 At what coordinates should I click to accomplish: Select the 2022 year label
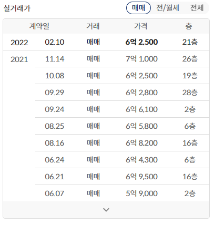pyautogui.click(x=19, y=43)
